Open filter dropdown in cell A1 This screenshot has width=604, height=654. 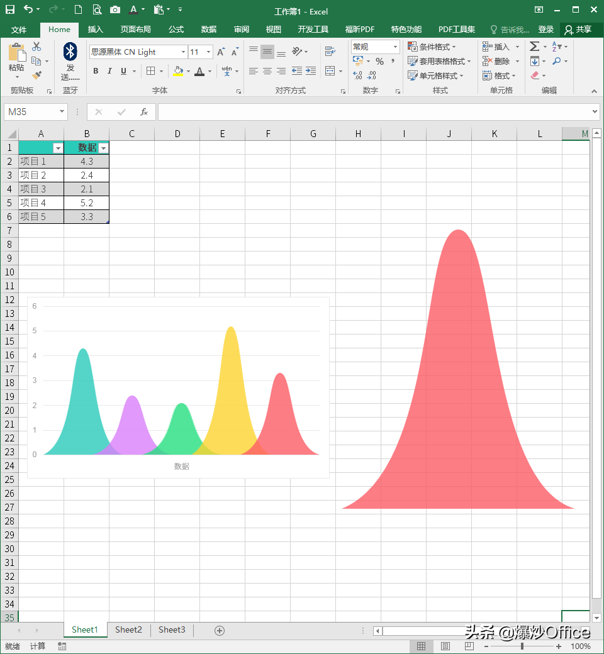pyautogui.click(x=58, y=148)
